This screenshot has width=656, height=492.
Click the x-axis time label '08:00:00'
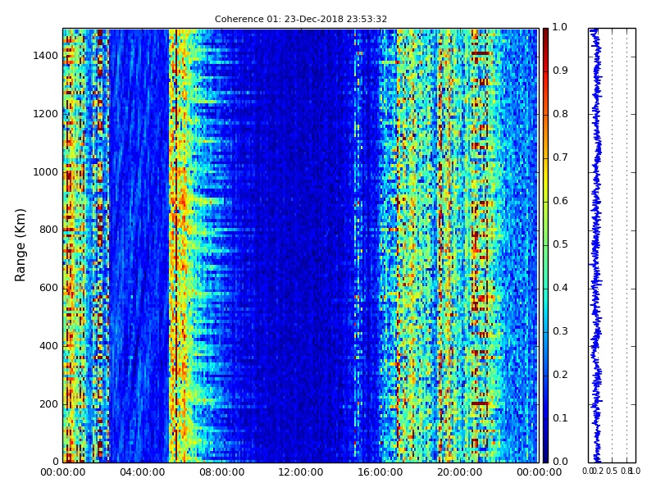pos(221,472)
